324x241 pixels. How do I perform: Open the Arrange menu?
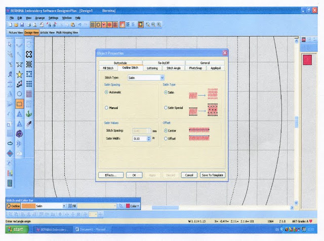[x=39, y=18]
